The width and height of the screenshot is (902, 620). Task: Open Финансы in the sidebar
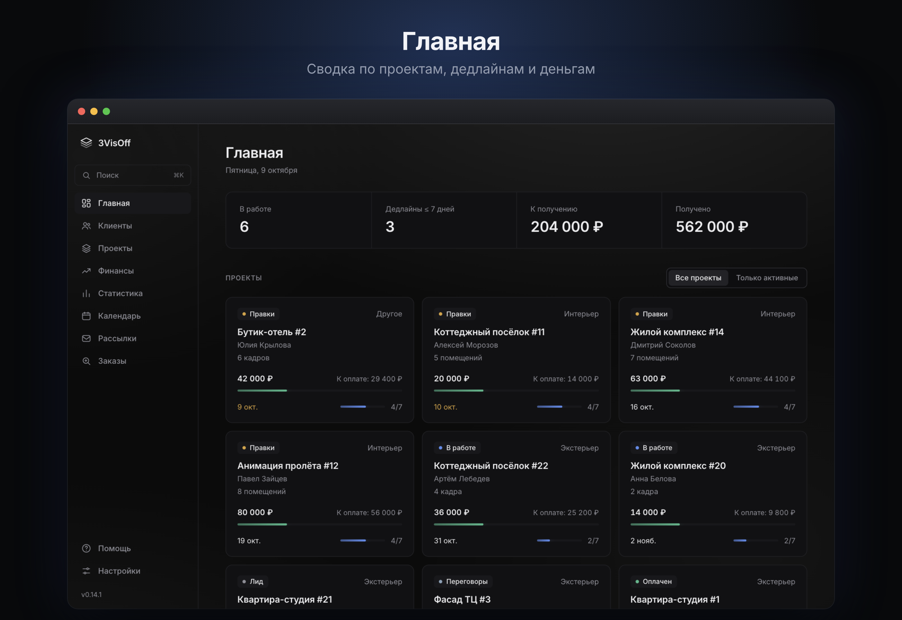[x=133, y=271]
